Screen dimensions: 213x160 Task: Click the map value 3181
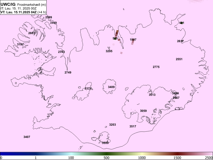[x=20, y=44]
